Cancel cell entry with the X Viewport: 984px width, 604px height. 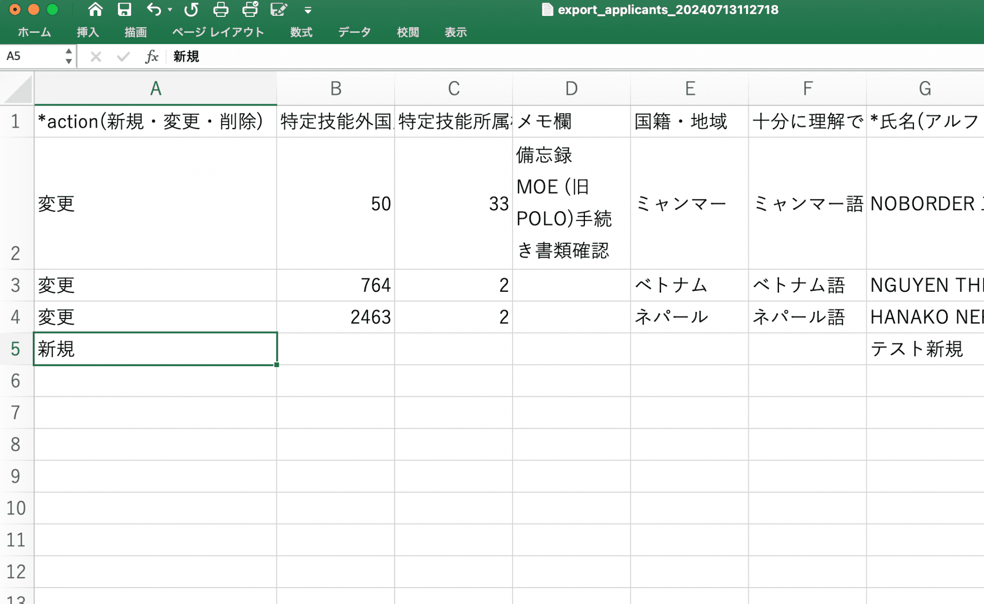95,57
